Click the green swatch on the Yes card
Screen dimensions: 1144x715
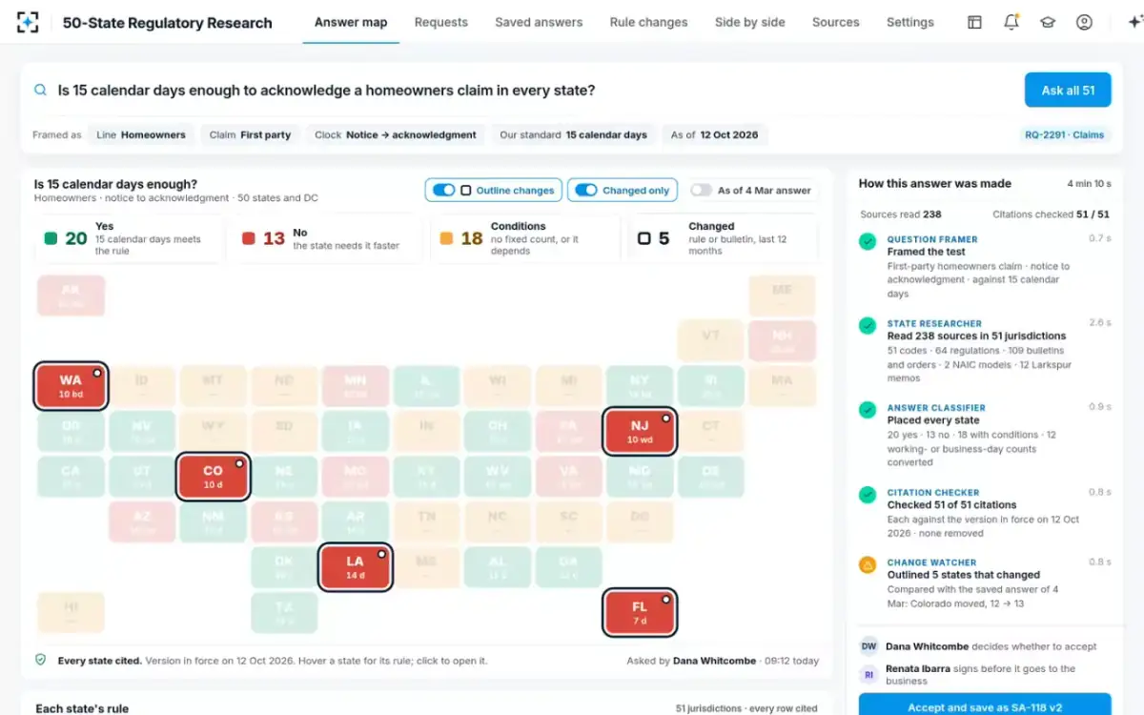click(51, 238)
